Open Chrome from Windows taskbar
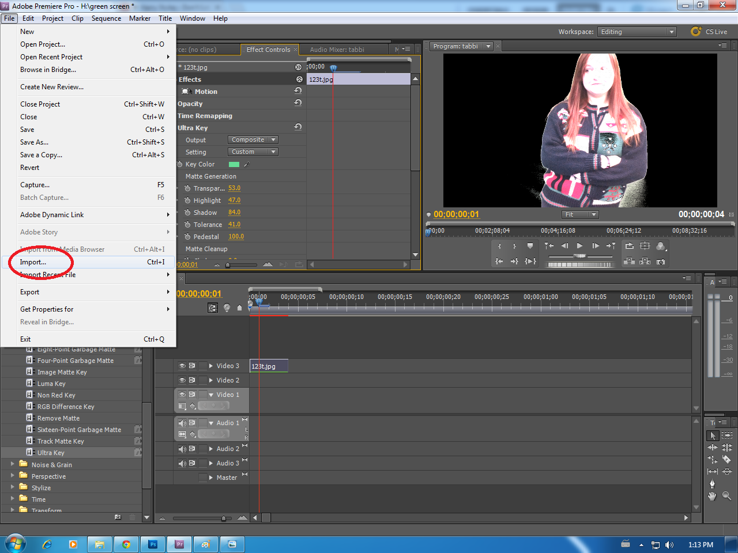 point(126,544)
